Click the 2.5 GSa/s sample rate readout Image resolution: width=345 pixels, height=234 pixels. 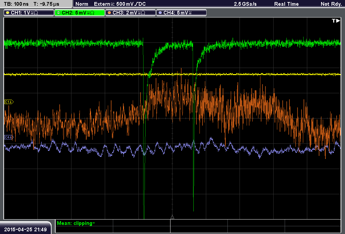(245, 4)
